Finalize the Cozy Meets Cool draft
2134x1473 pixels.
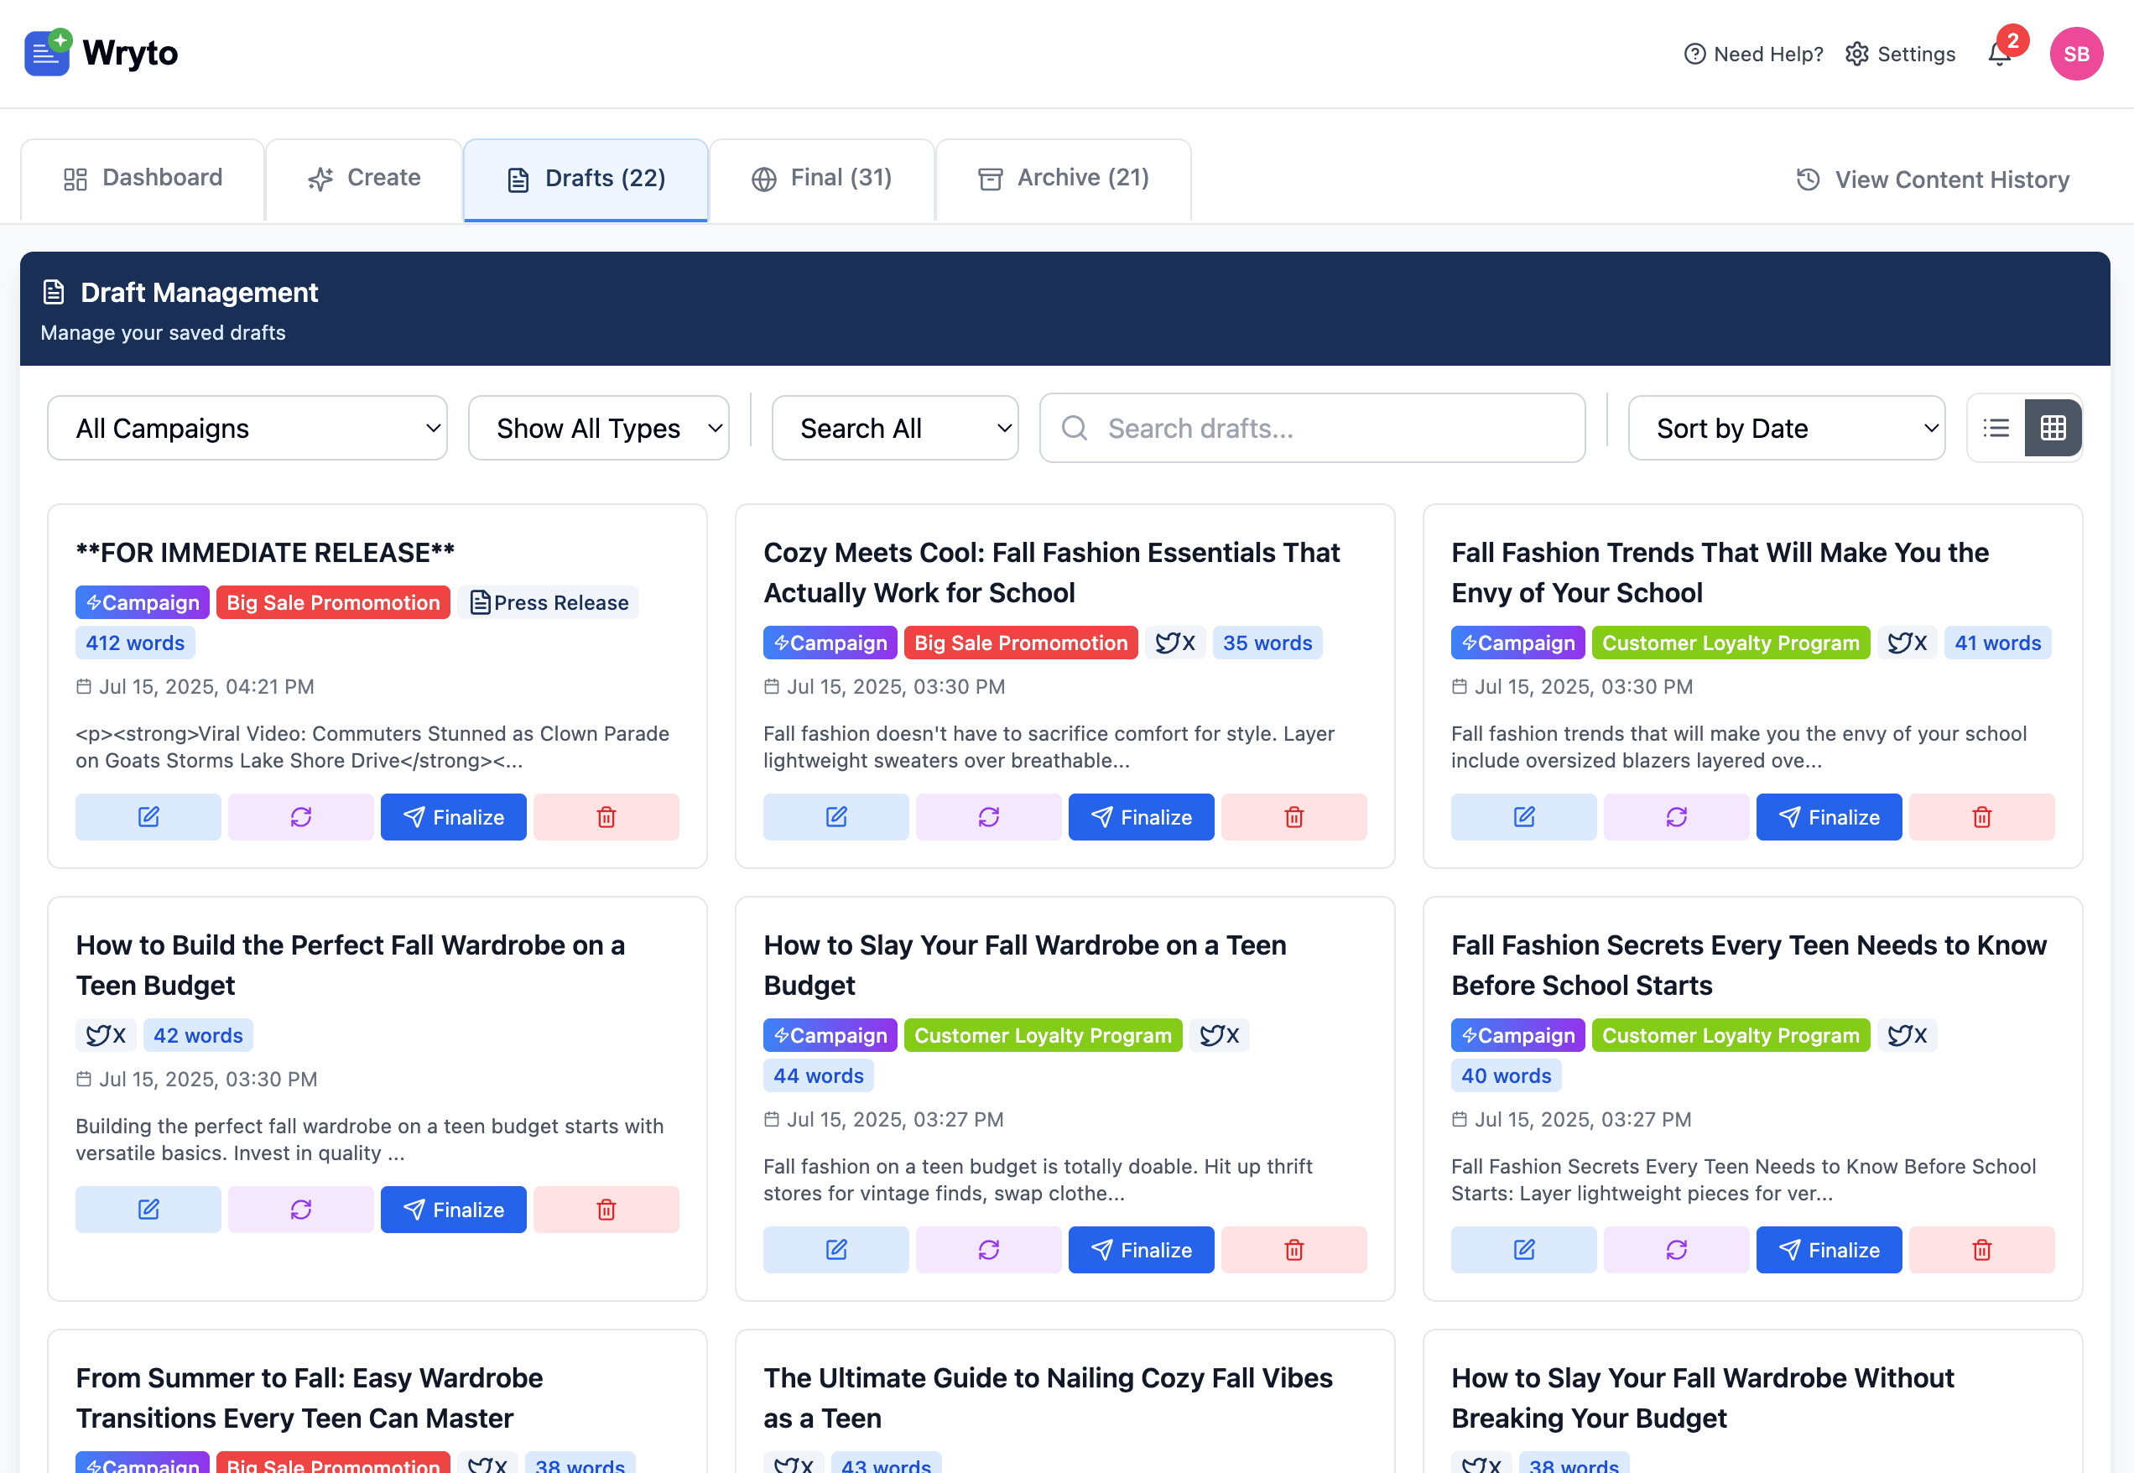click(1141, 817)
